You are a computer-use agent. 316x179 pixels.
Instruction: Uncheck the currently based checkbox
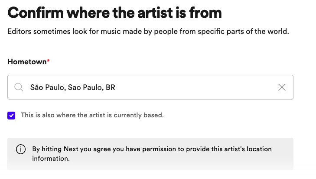(11, 116)
